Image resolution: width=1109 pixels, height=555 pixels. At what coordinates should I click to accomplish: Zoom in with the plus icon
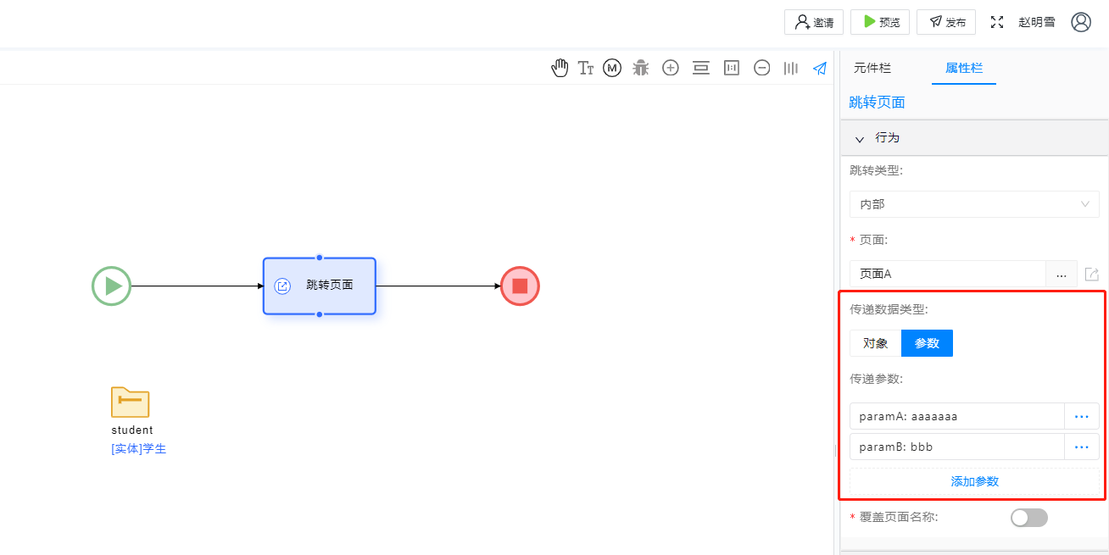tap(671, 69)
